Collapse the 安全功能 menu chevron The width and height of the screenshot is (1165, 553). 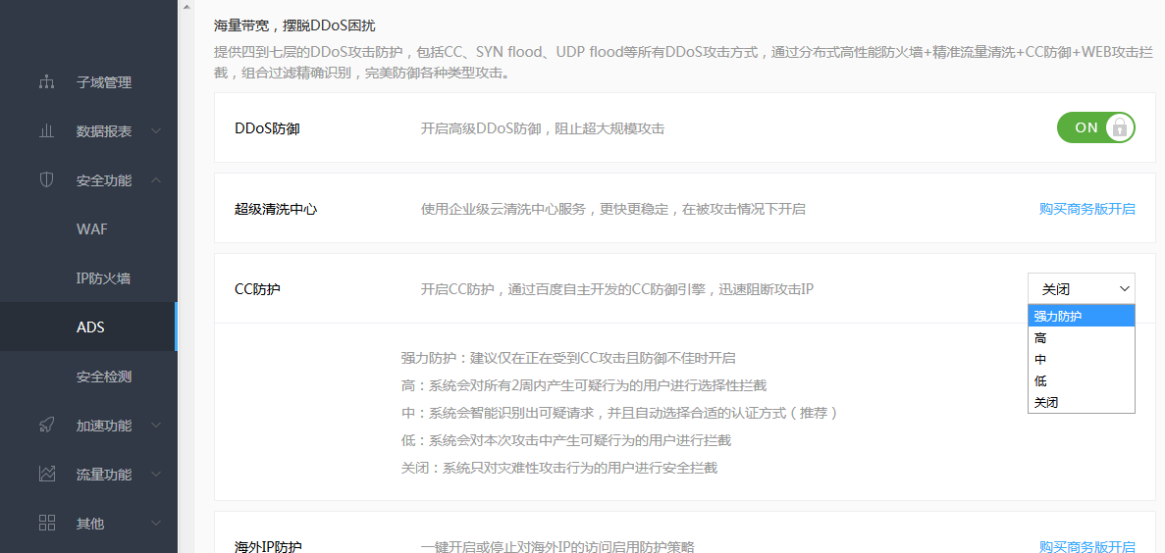pyautogui.click(x=156, y=180)
